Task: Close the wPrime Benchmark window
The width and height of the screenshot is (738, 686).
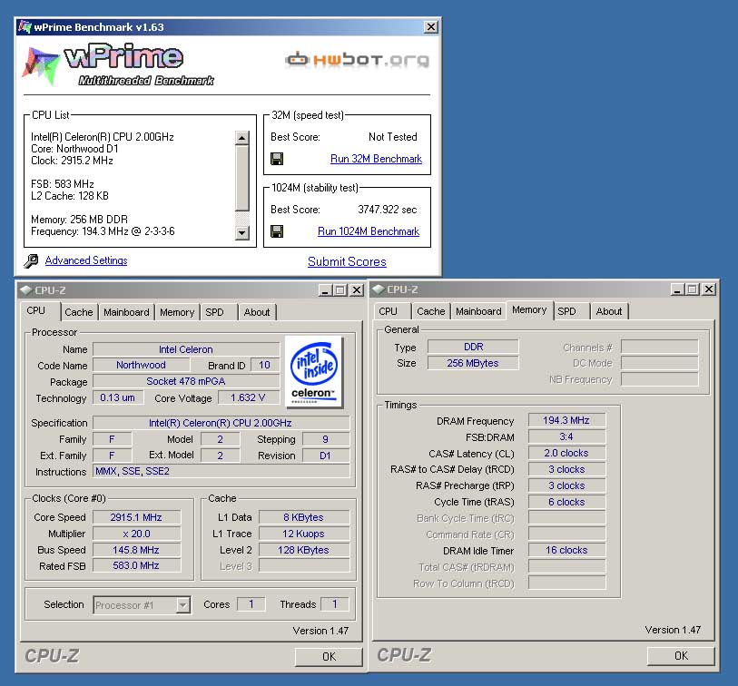Action: click(430, 27)
